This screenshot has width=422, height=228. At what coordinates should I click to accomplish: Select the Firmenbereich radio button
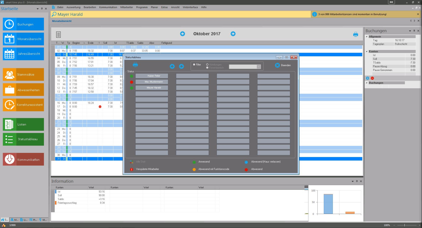point(207,68)
